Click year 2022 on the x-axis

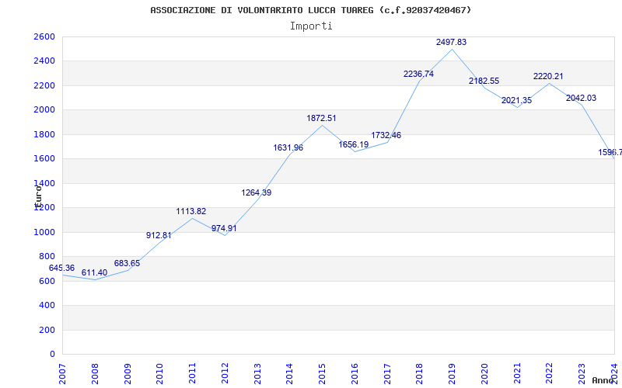(550, 374)
